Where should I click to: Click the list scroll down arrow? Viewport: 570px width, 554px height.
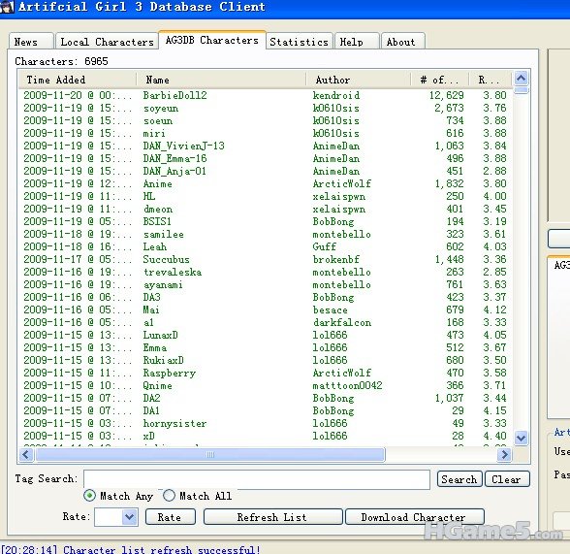point(521,438)
